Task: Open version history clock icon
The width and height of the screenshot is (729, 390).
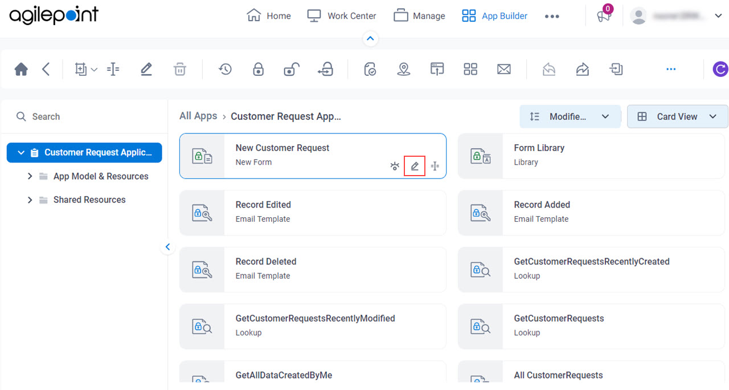Action: [225, 70]
